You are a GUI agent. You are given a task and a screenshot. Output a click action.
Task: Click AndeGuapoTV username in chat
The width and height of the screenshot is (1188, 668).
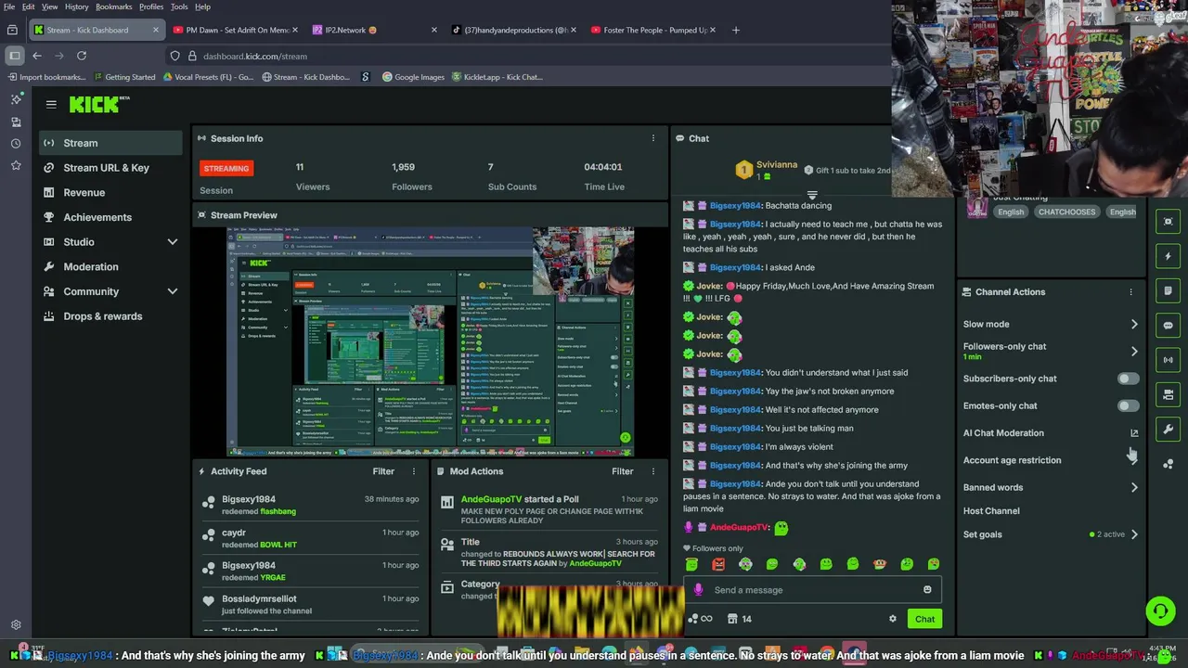click(739, 528)
